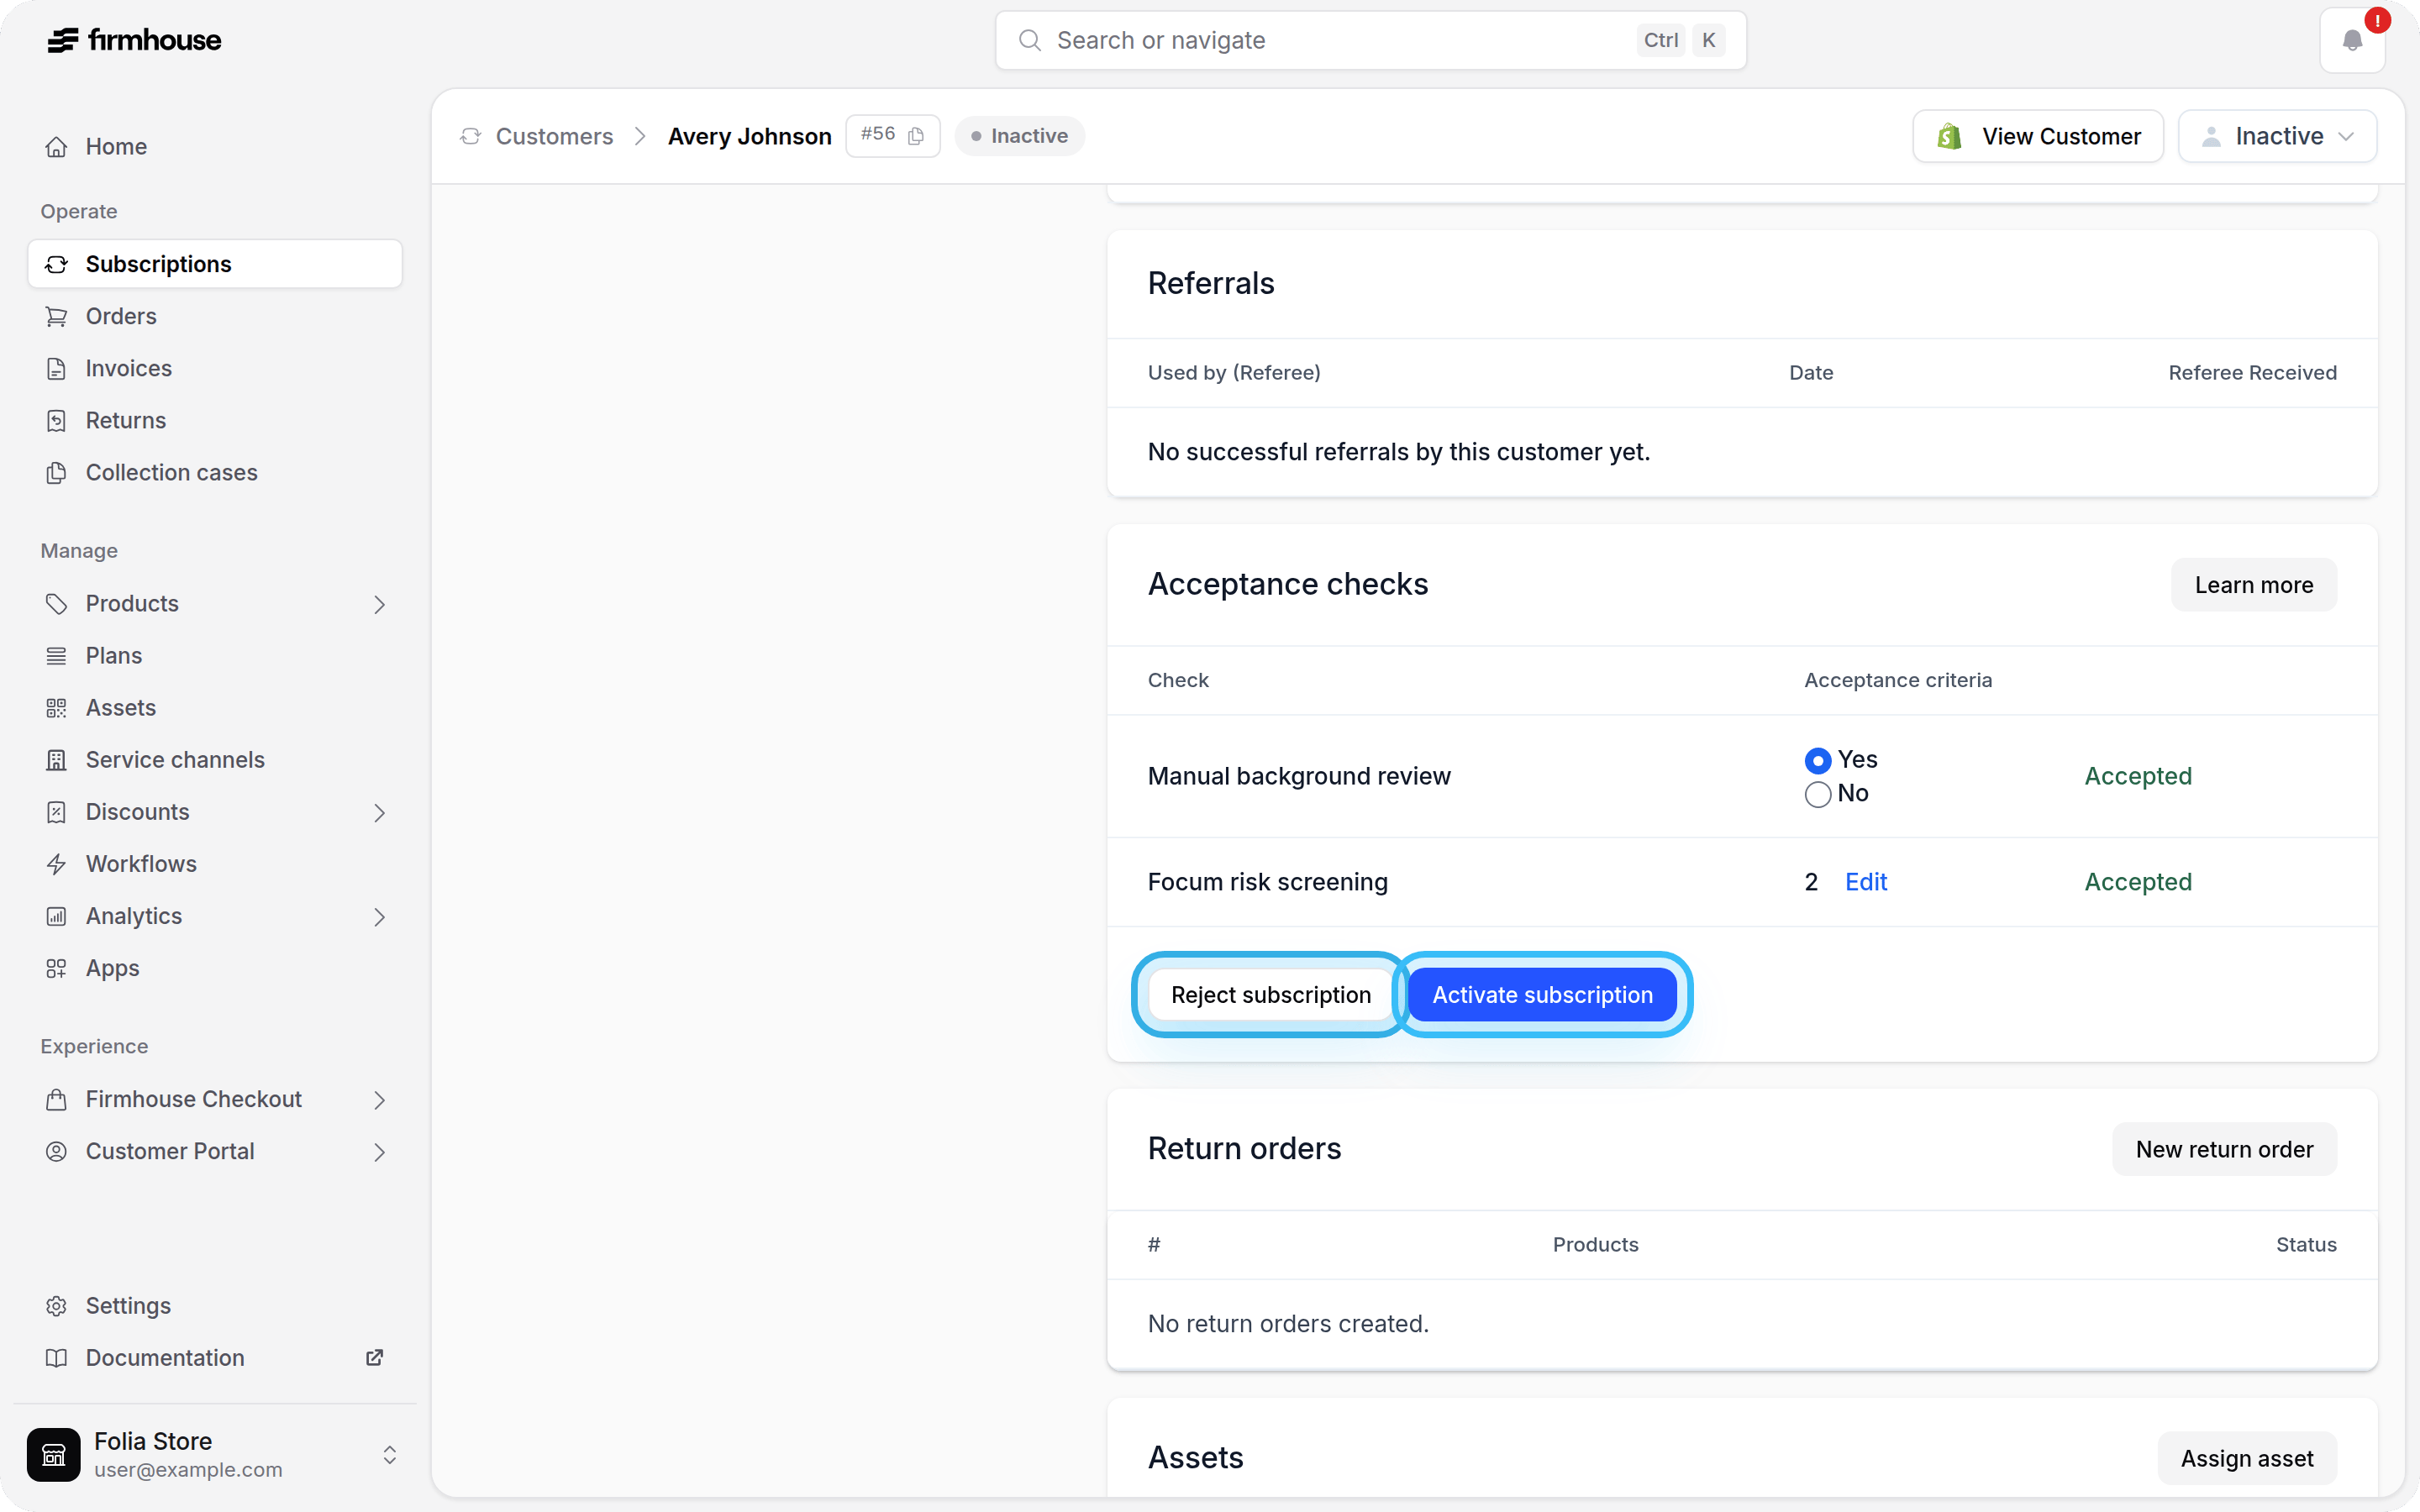
Task: Click the breadcrumb sync icon before Customers
Action: 470,136
